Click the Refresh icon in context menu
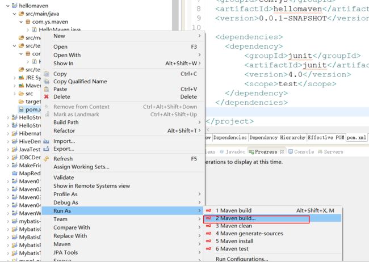 (x=47, y=159)
